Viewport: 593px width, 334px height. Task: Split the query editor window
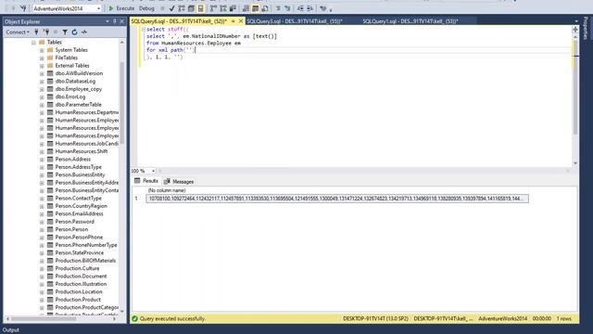[575, 29]
